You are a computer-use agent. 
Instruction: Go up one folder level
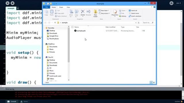click(x=55, y=23)
